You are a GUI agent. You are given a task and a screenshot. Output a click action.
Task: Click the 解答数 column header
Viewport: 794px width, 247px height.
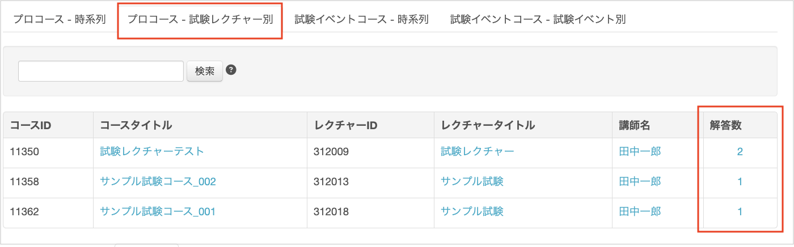[x=725, y=125]
